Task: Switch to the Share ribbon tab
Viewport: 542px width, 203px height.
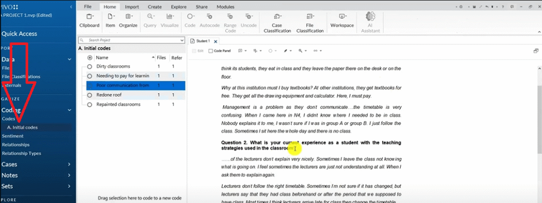Action: (202, 7)
